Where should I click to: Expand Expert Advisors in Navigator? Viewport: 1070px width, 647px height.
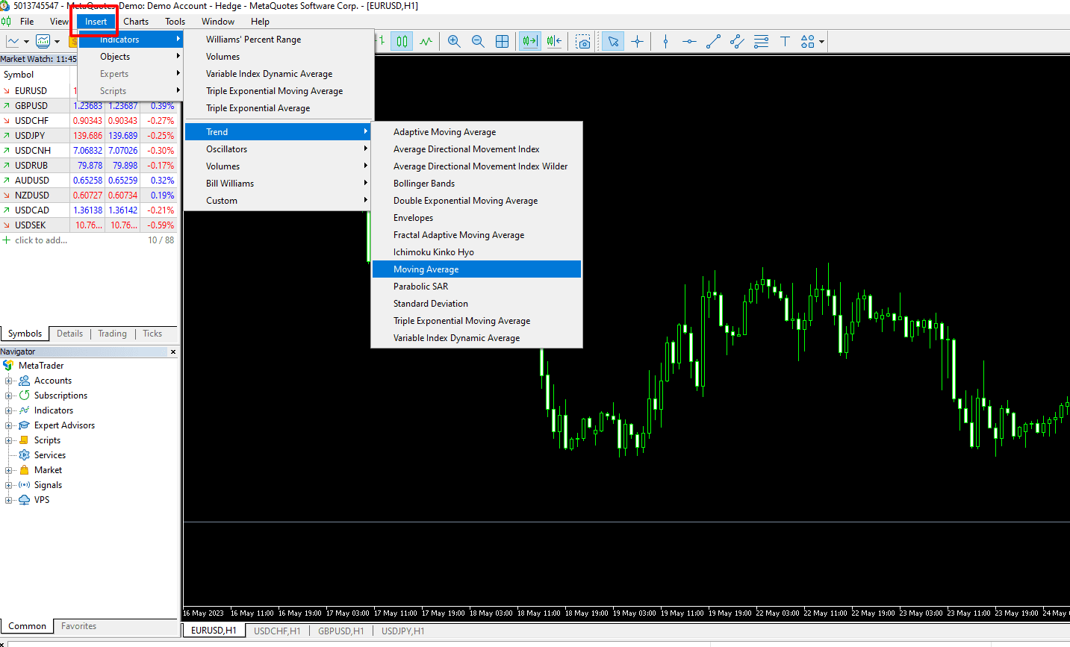pyautogui.click(x=9, y=425)
